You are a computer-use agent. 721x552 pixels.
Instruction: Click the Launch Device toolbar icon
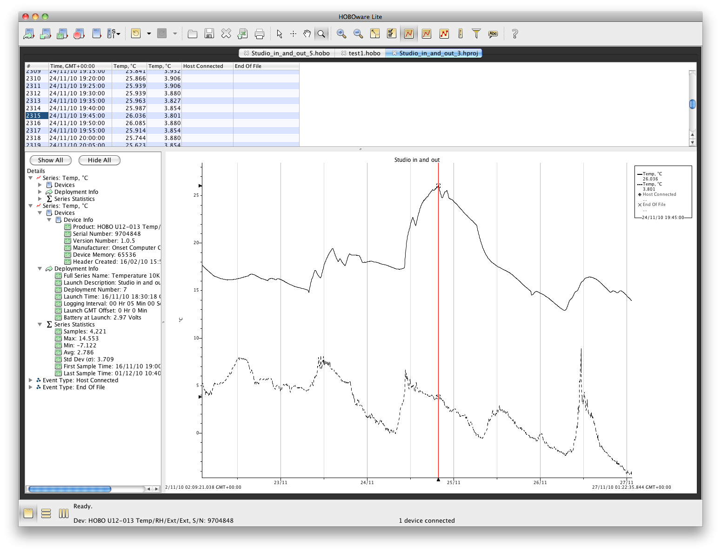point(29,33)
